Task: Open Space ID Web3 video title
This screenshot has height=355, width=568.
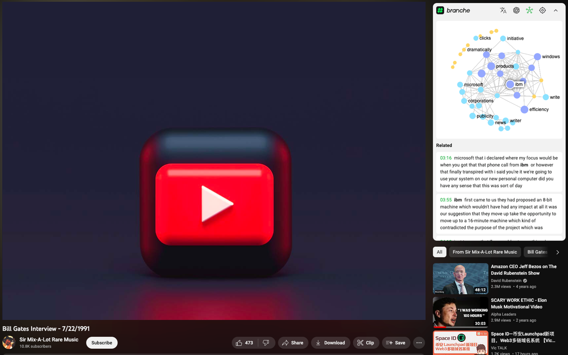Action: coord(523,337)
